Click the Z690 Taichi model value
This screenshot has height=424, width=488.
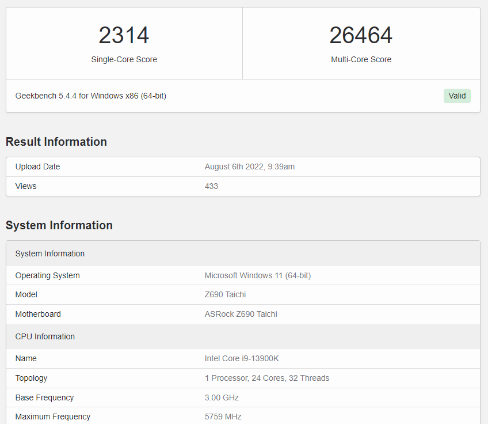coord(225,295)
